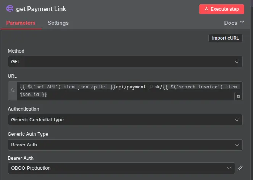Switch to the Parameters tab
This screenshot has height=180, width=253.
21,23
